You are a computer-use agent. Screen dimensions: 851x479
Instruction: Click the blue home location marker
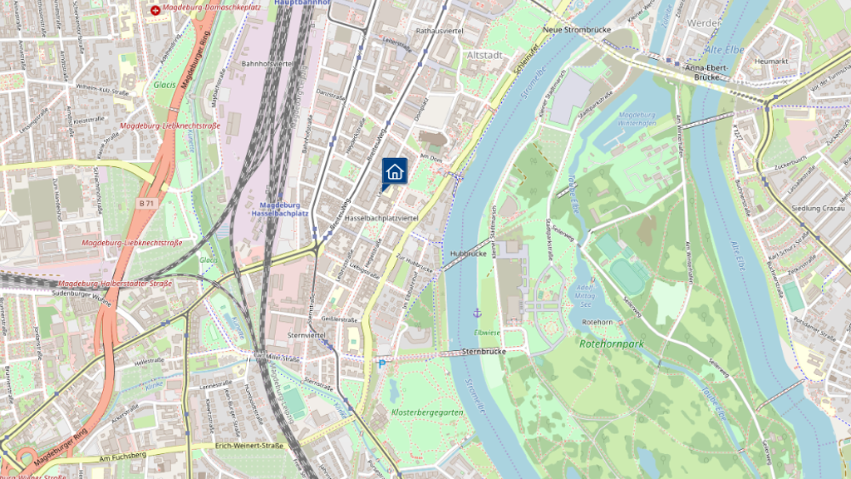(395, 172)
